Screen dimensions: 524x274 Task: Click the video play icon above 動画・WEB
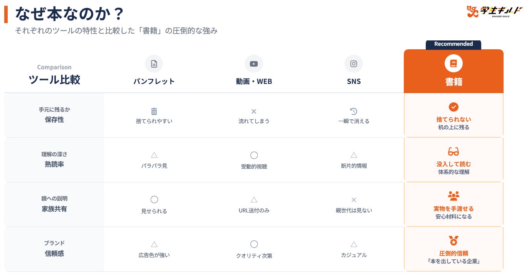point(254,64)
